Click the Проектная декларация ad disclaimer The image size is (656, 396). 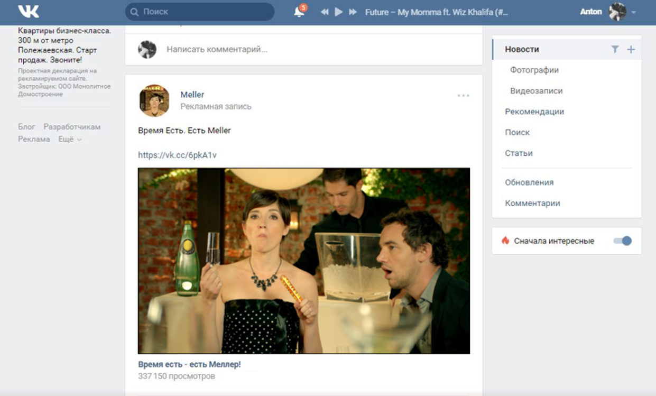pyautogui.click(x=64, y=82)
